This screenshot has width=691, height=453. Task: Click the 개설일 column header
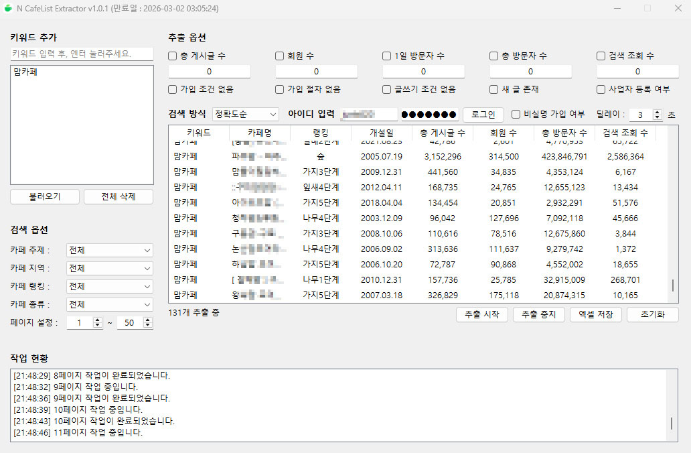click(381, 133)
